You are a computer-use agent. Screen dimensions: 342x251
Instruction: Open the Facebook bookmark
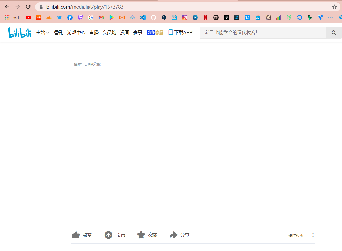(70, 17)
